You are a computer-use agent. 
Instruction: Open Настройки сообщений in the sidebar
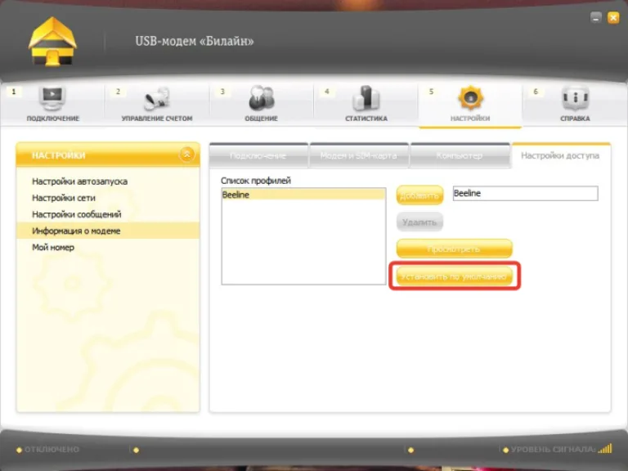tap(77, 214)
